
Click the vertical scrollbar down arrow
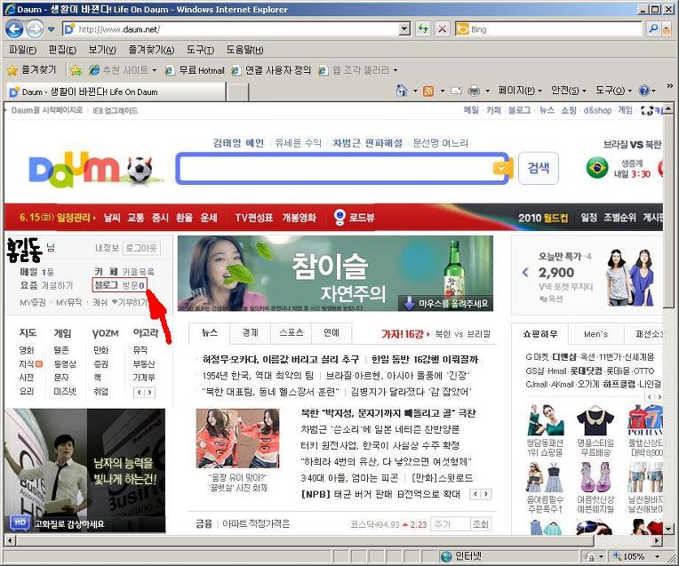coord(668,529)
